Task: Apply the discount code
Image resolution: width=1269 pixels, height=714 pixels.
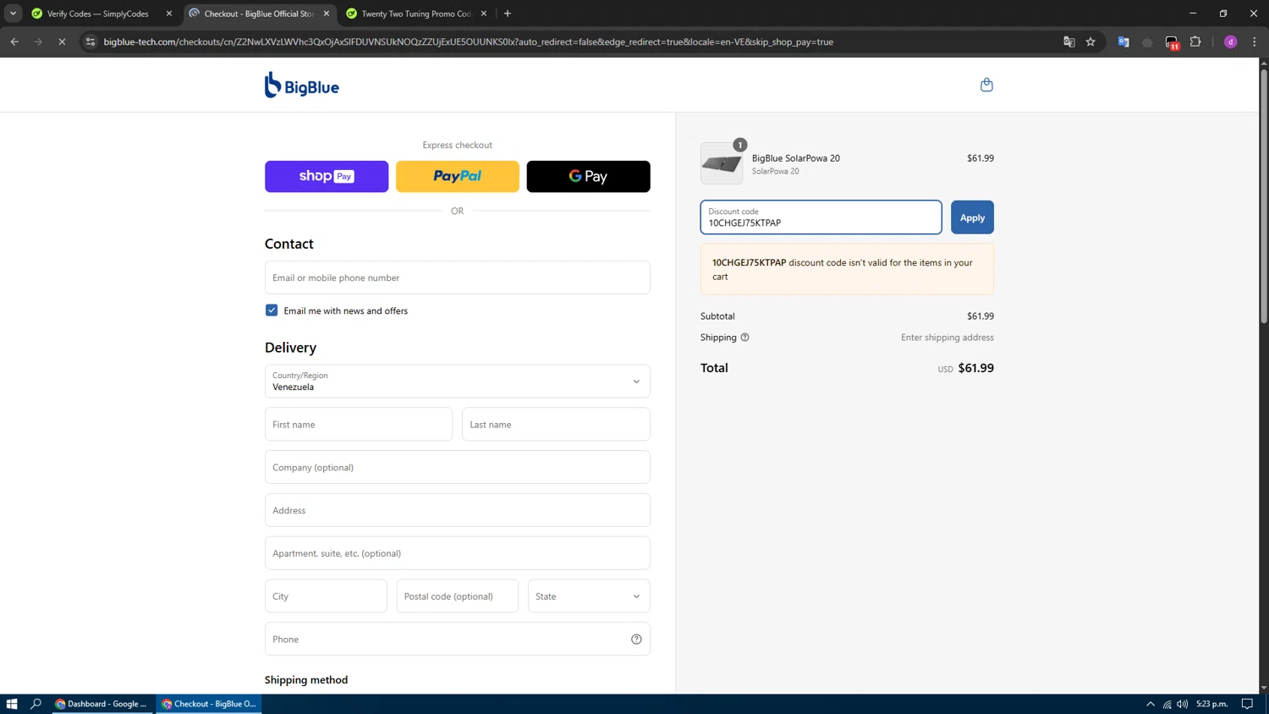Action: [972, 217]
